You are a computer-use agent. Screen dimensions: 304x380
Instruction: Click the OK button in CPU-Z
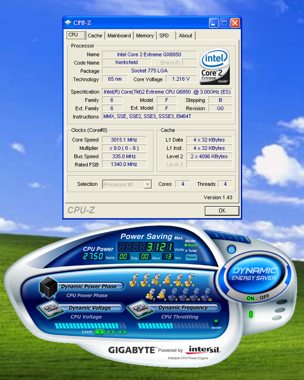tap(222, 210)
